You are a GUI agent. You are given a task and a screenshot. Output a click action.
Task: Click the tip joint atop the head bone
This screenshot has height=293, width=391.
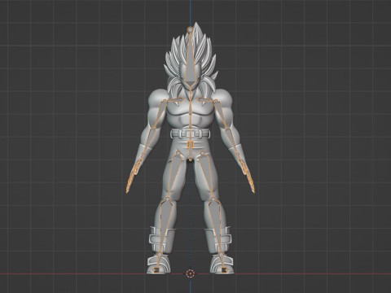pos(191,29)
